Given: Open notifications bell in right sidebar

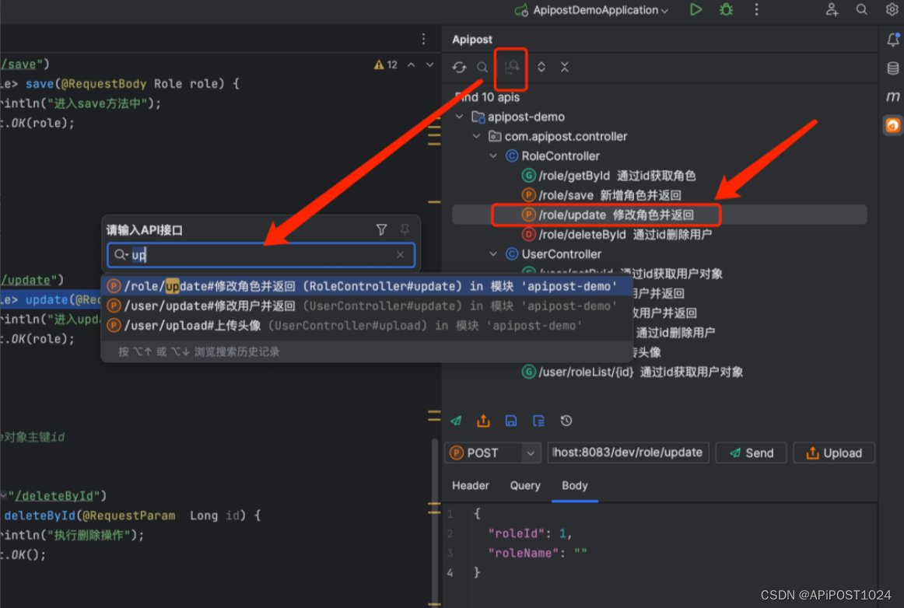Looking at the screenshot, I should pos(892,40).
